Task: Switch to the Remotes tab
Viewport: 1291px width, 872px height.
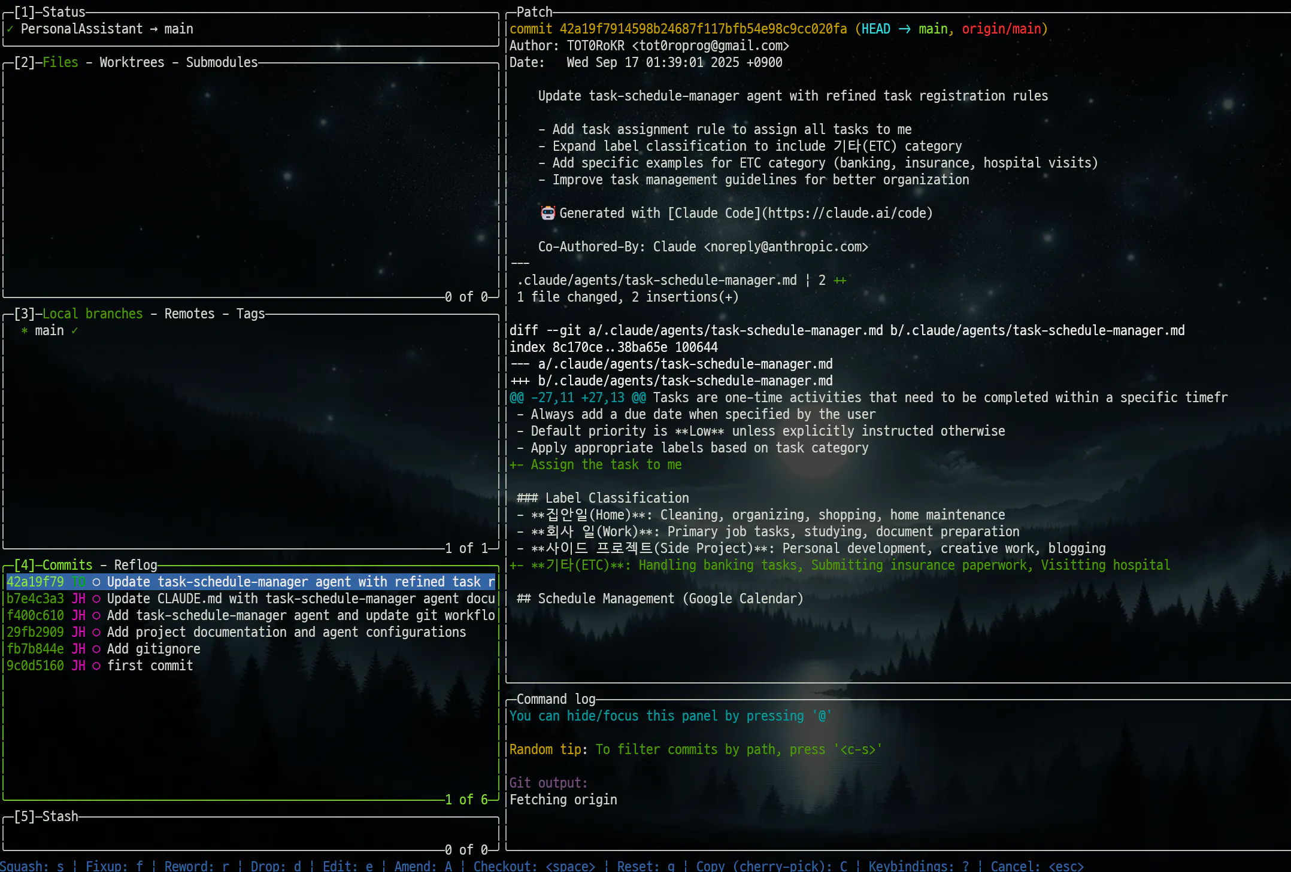Action: 189,314
